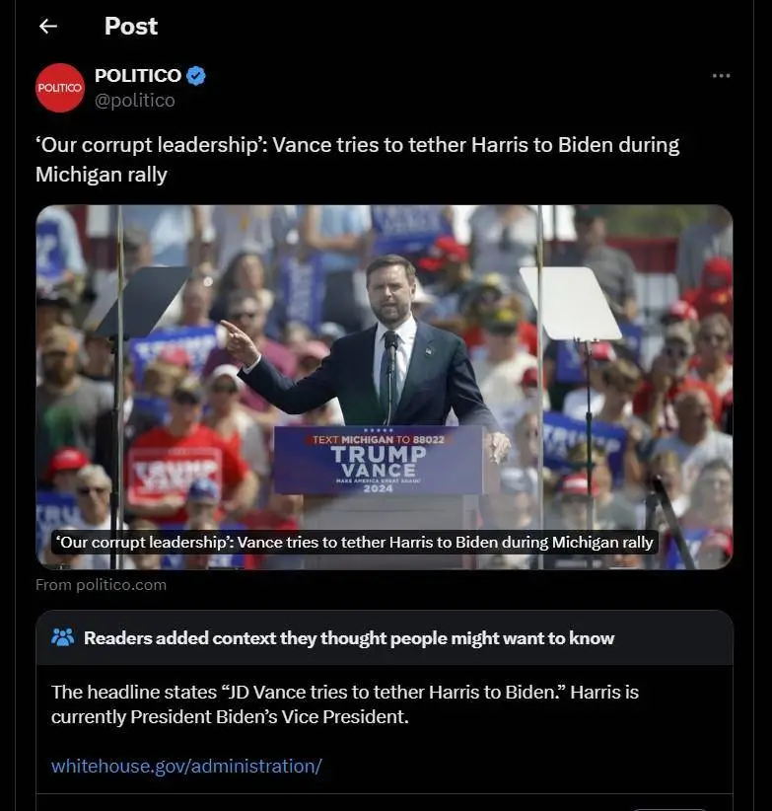
Task: Go back using the left arrow
Action: pyautogui.click(x=47, y=27)
